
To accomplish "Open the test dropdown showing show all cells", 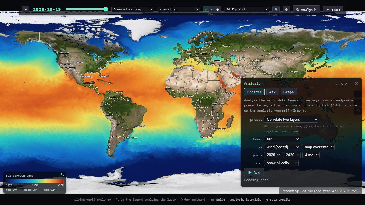I will (x=281, y=163).
